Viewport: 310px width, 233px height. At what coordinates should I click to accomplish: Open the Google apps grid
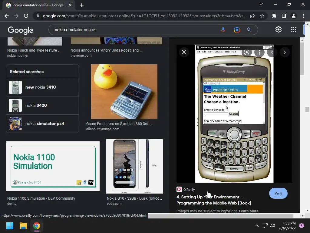point(294,29)
